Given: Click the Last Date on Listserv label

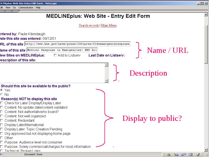Looking at the screenshot, I should click(107, 55).
